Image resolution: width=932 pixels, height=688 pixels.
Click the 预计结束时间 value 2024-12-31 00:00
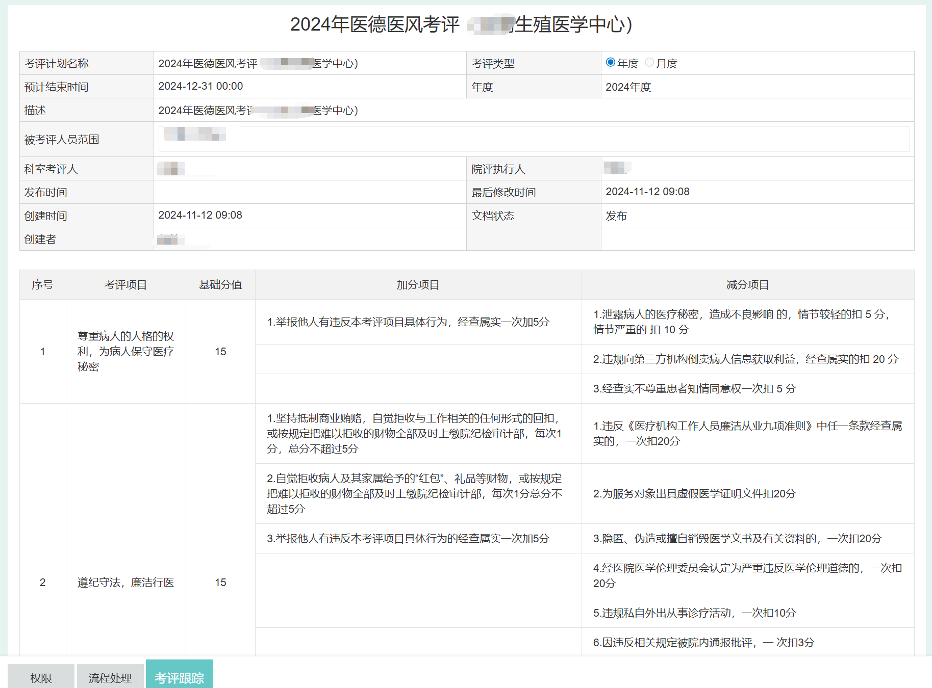click(x=200, y=86)
